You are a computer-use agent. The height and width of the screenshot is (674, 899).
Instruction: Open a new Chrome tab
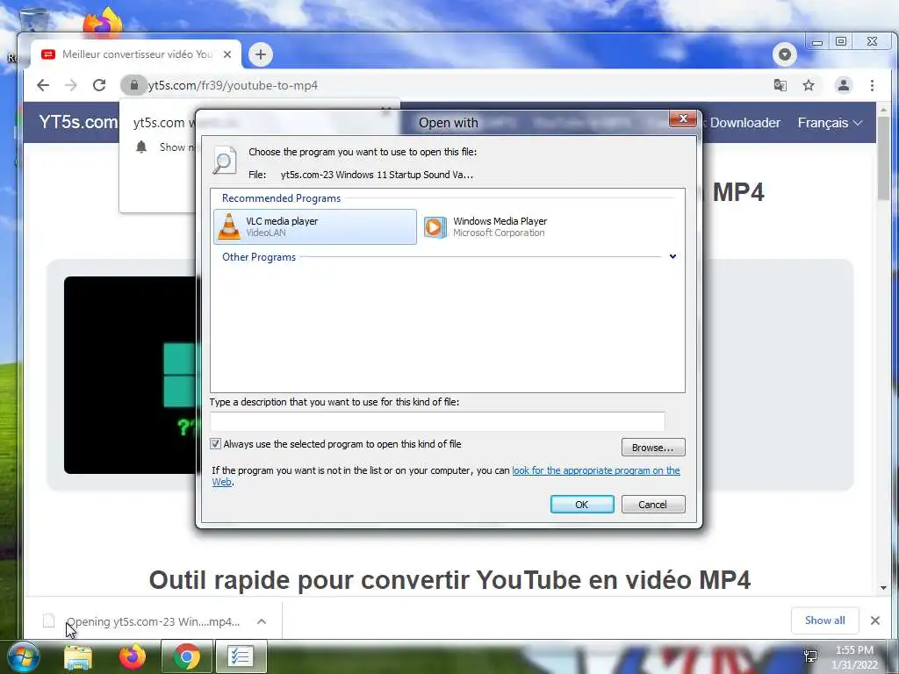[261, 54]
